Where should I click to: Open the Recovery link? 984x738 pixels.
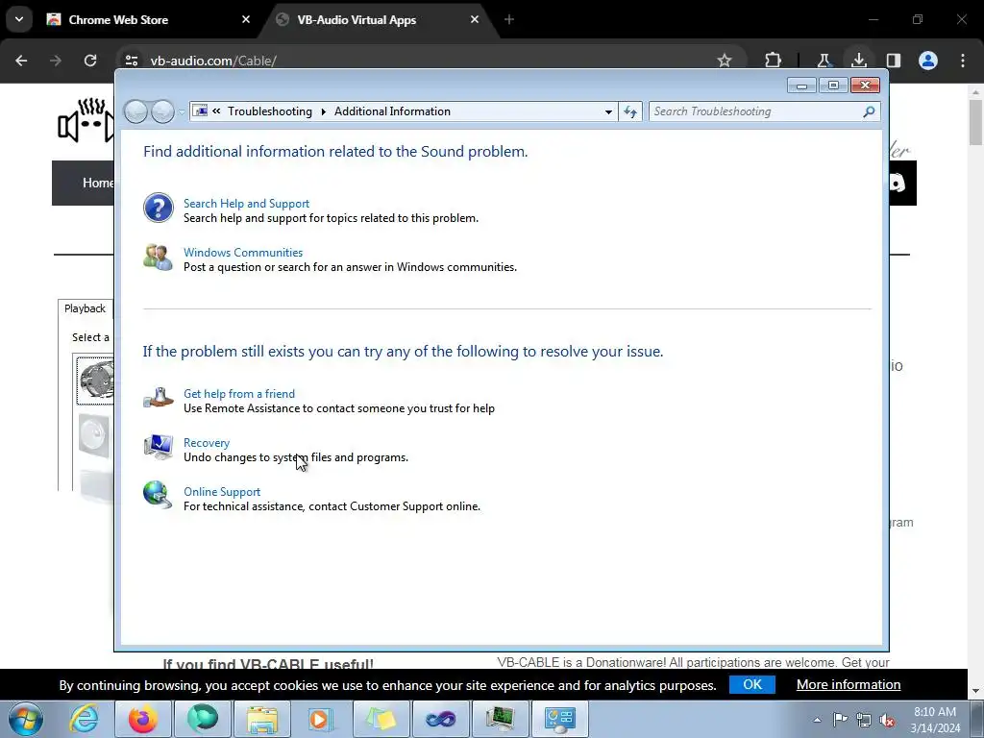click(x=207, y=442)
